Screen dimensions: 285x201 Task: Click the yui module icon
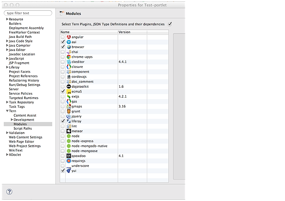(x=69, y=171)
